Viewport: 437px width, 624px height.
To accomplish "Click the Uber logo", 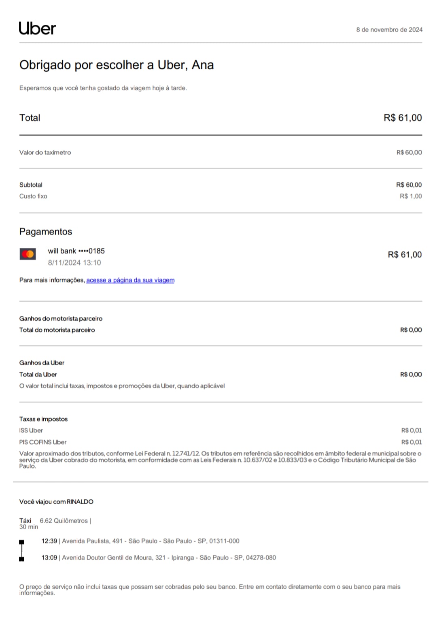I will coord(37,28).
